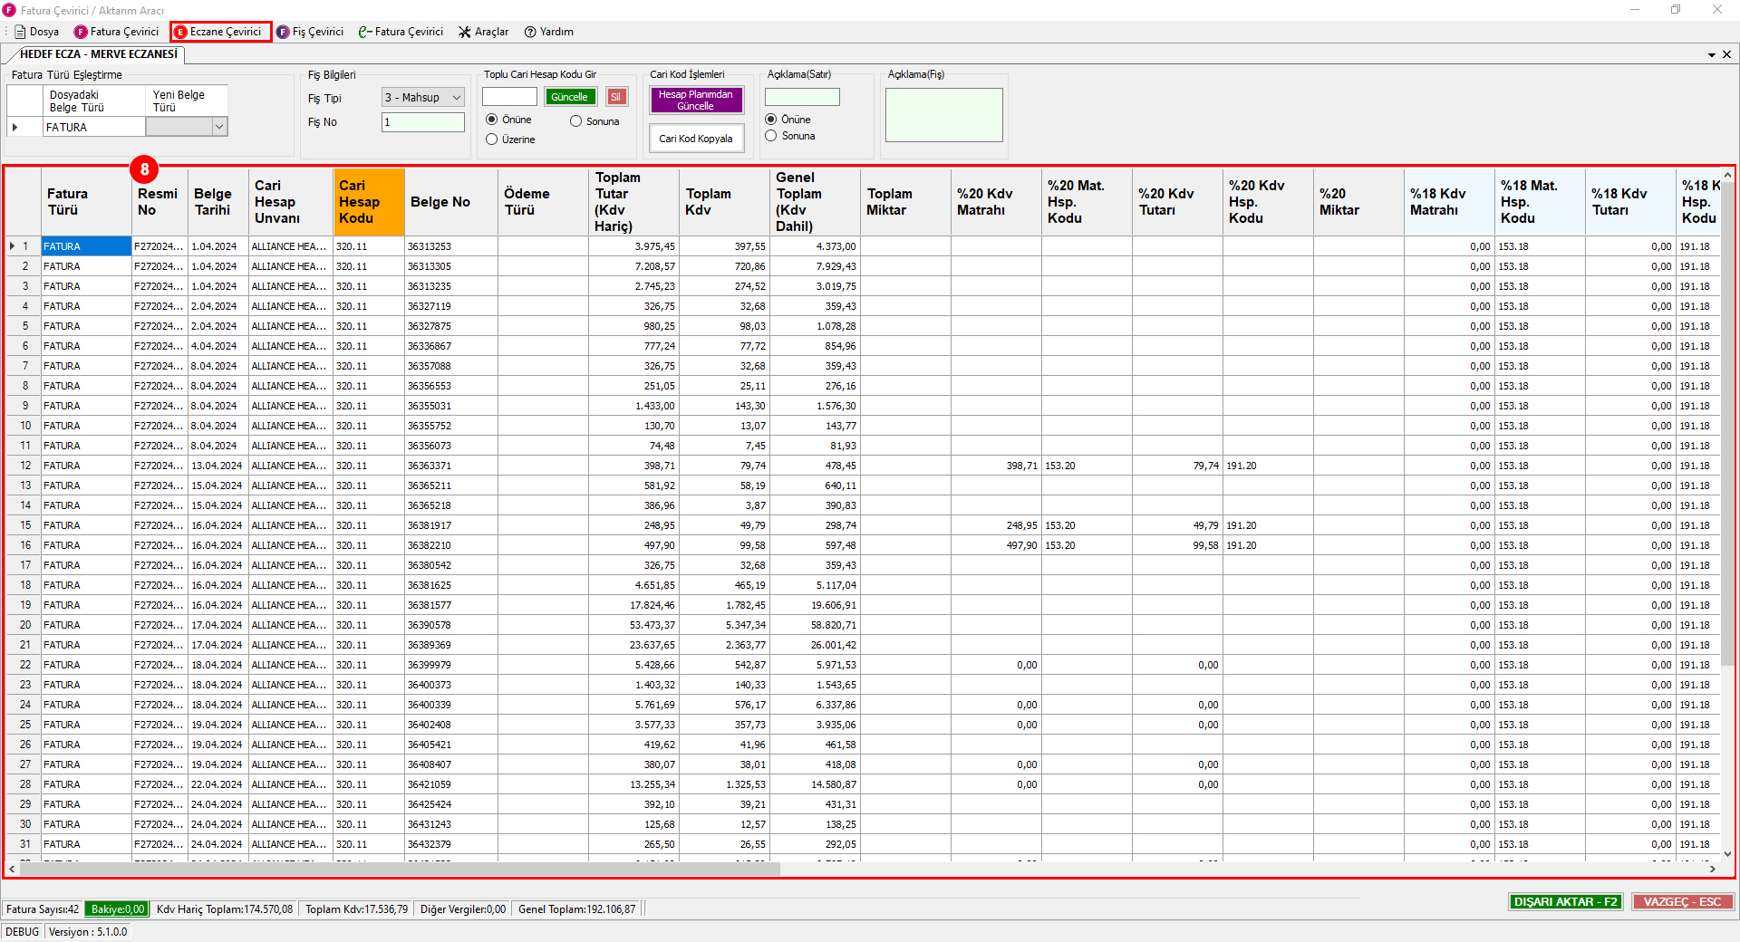Click the Genel Toplam:192.106,87 status entry

click(577, 909)
